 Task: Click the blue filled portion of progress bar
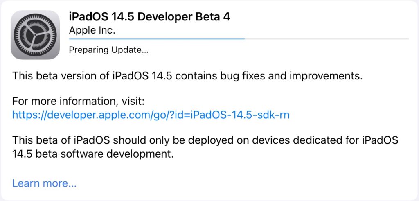click(155, 39)
